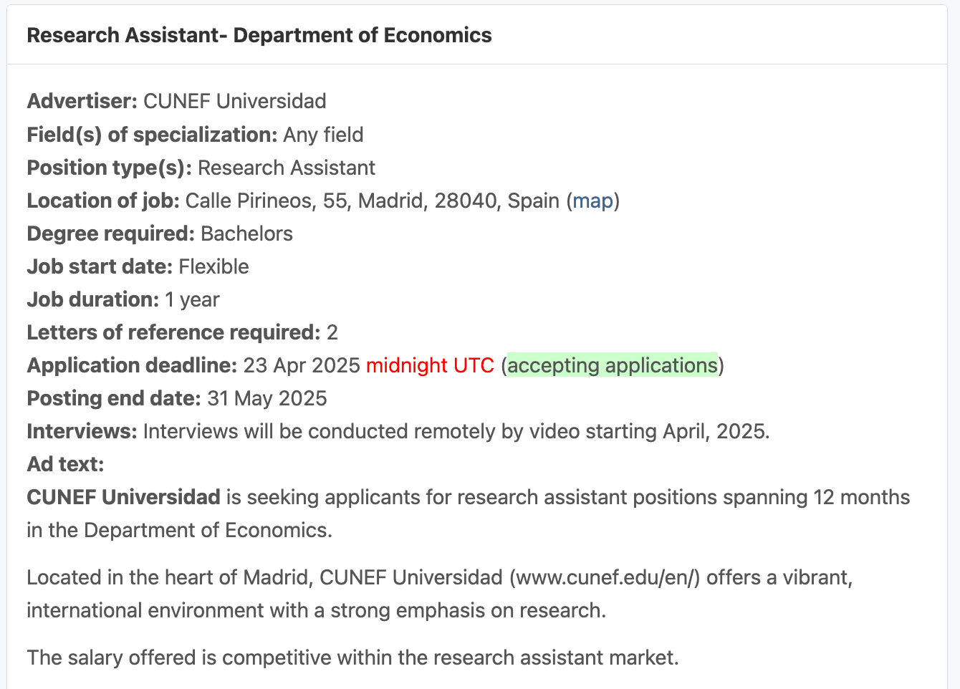Click the green accepting applications status label
This screenshot has width=960, height=689.
coord(612,365)
